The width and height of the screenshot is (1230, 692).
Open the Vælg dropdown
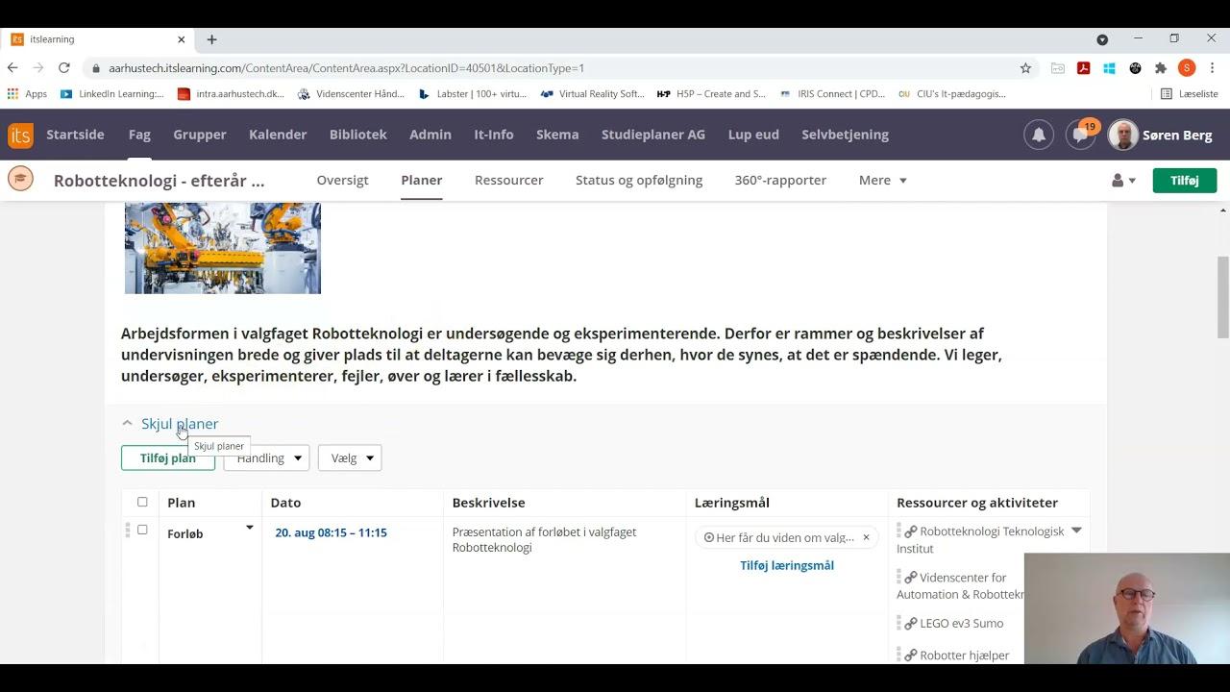click(350, 458)
